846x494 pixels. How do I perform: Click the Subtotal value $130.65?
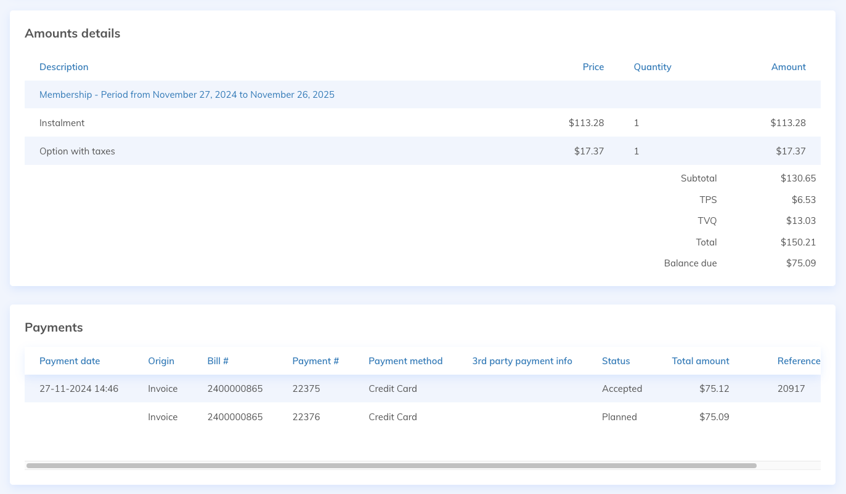coord(797,178)
